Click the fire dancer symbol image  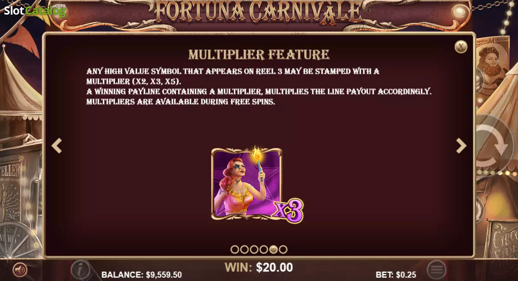click(247, 184)
